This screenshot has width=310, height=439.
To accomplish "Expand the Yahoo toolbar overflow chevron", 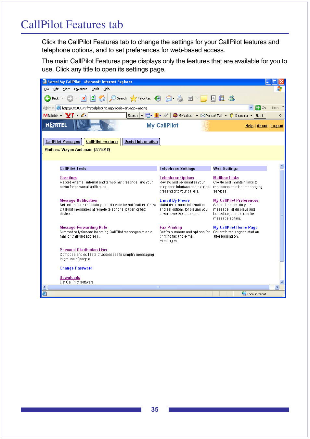I will 280,116.
